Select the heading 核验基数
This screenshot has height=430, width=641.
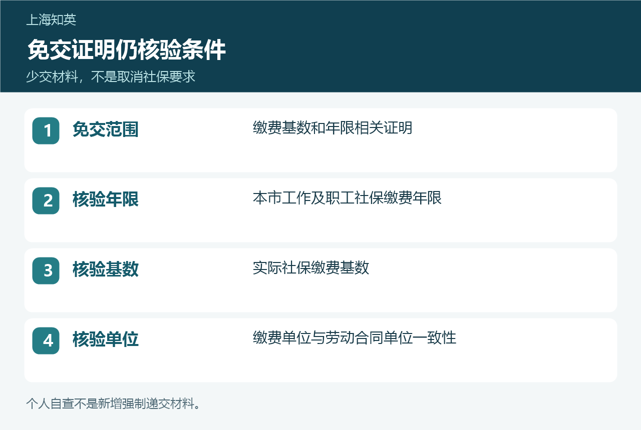pos(106,270)
